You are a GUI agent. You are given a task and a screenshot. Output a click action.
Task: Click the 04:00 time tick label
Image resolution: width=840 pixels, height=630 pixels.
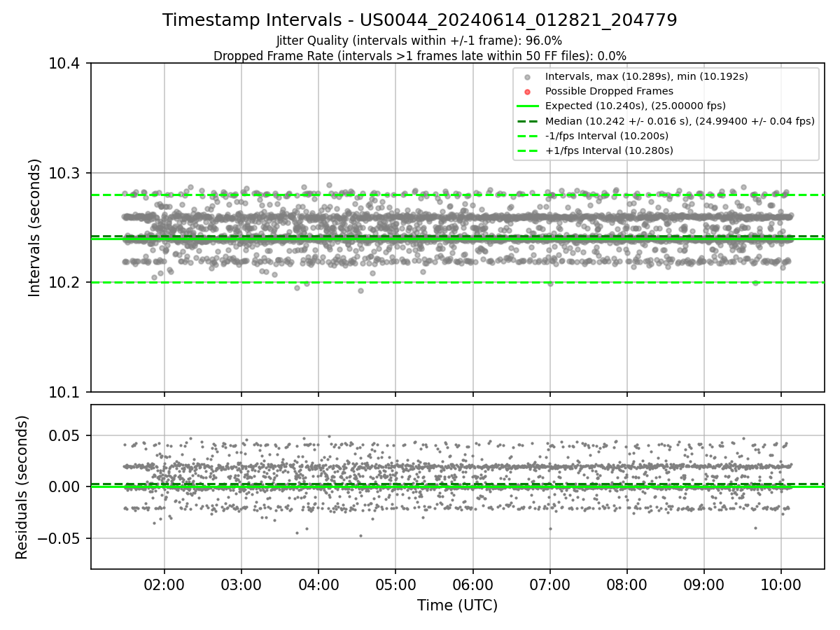(318, 584)
